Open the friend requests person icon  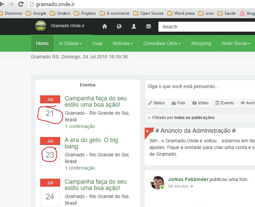point(134,26)
